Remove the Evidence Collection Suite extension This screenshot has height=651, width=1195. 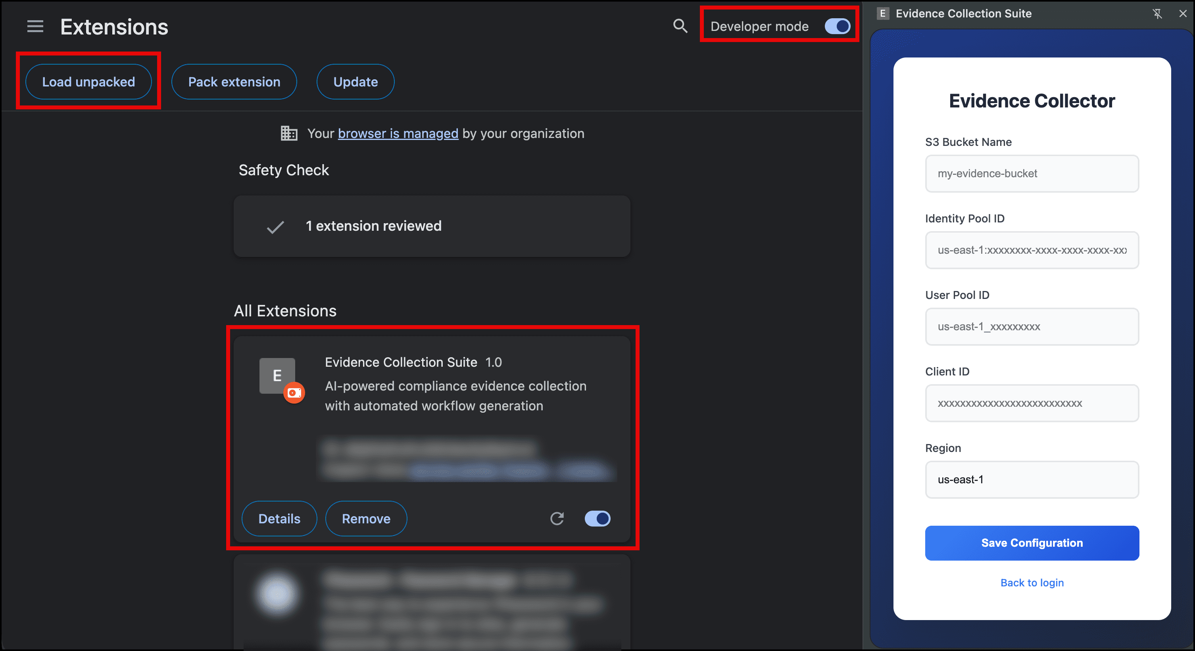point(366,519)
